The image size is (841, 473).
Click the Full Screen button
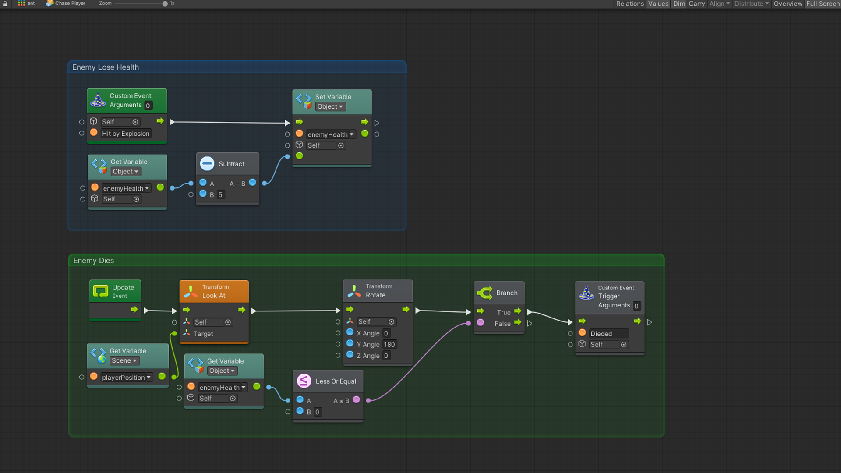tap(823, 4)
